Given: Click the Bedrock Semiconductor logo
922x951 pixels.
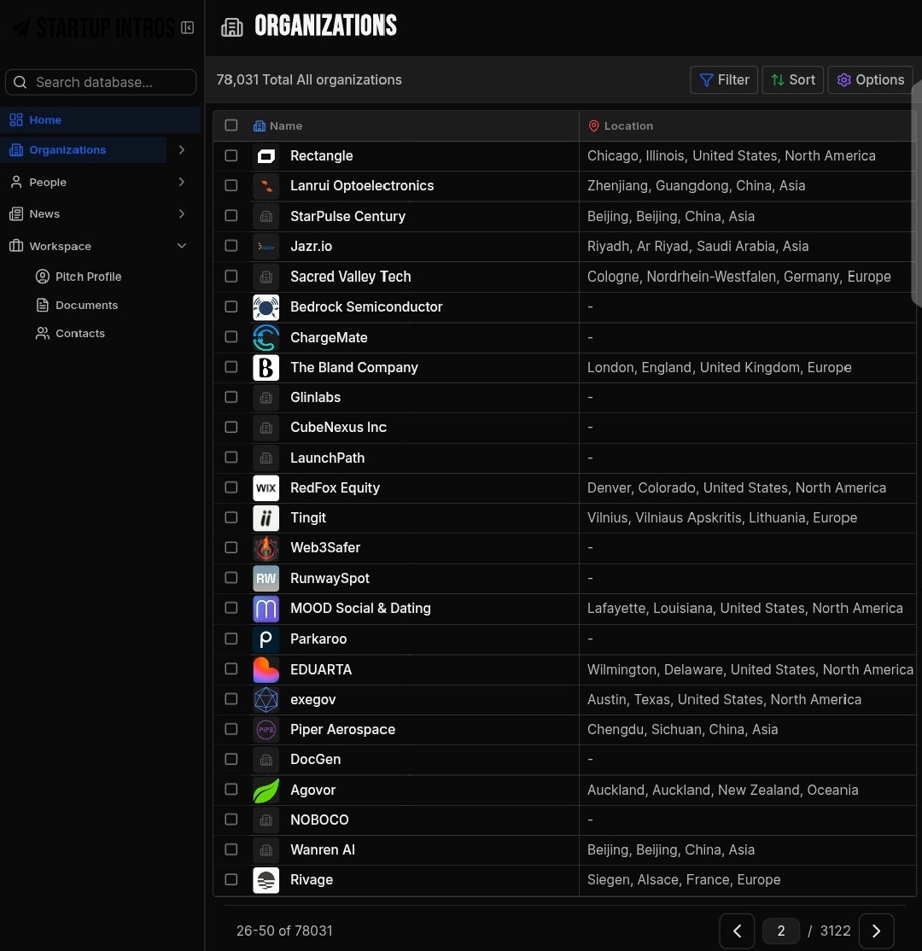Looking at the screenshot, I should tap(266, 306).
